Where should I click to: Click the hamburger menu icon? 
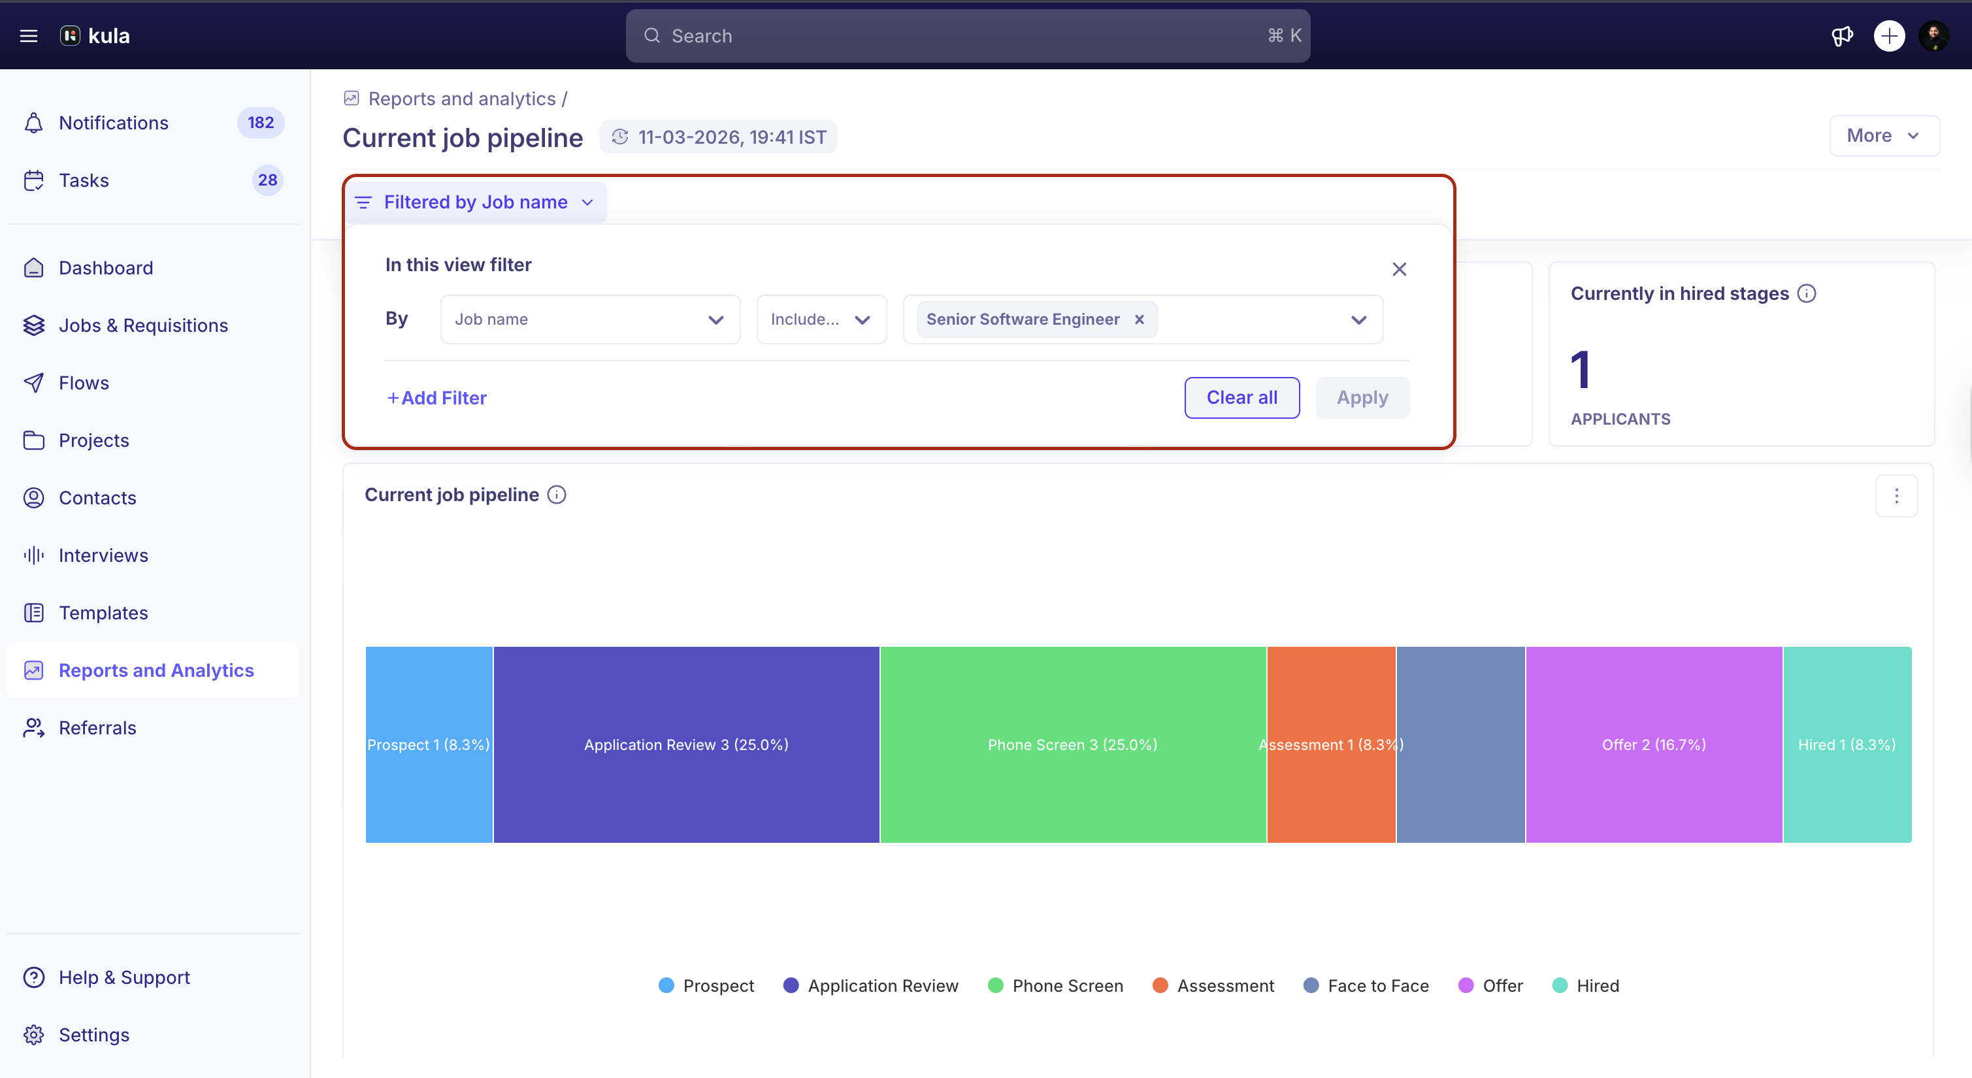coord(28,36)
